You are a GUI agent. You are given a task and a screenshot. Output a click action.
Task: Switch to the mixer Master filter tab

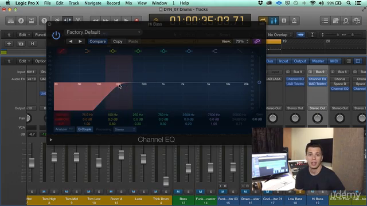(x=318, y=61)
